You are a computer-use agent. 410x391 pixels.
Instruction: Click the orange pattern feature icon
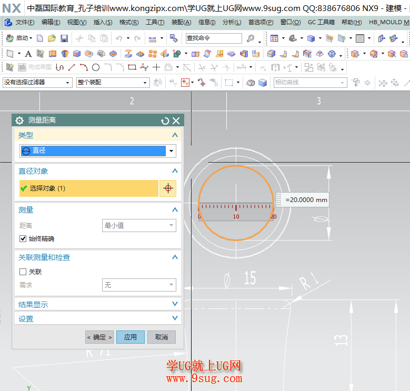(x=153, y=54)
